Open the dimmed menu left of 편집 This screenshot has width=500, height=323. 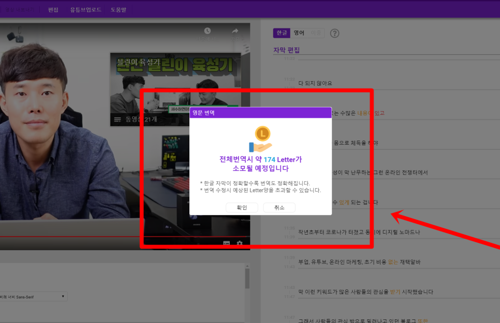pyautogui.click(x=19, y=9)
